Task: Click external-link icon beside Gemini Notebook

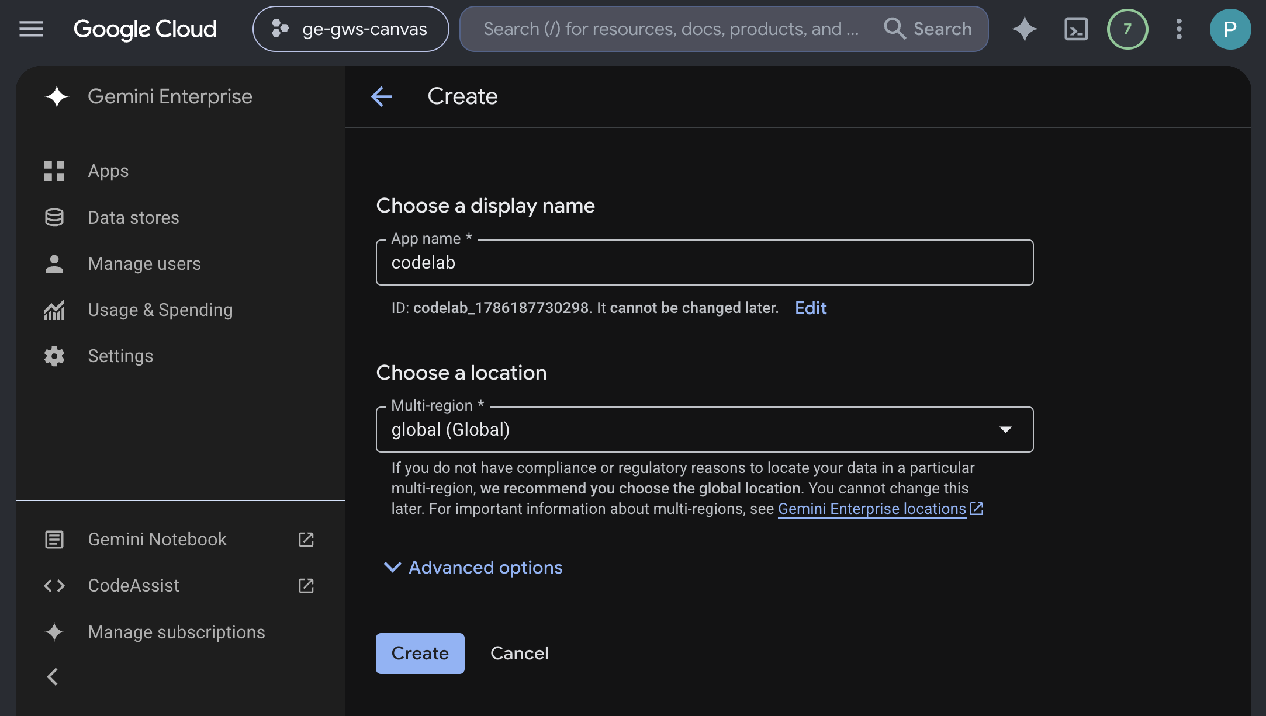Action: [x=306, y=539]
